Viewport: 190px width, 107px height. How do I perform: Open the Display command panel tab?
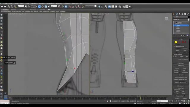(x=185, y=14)
